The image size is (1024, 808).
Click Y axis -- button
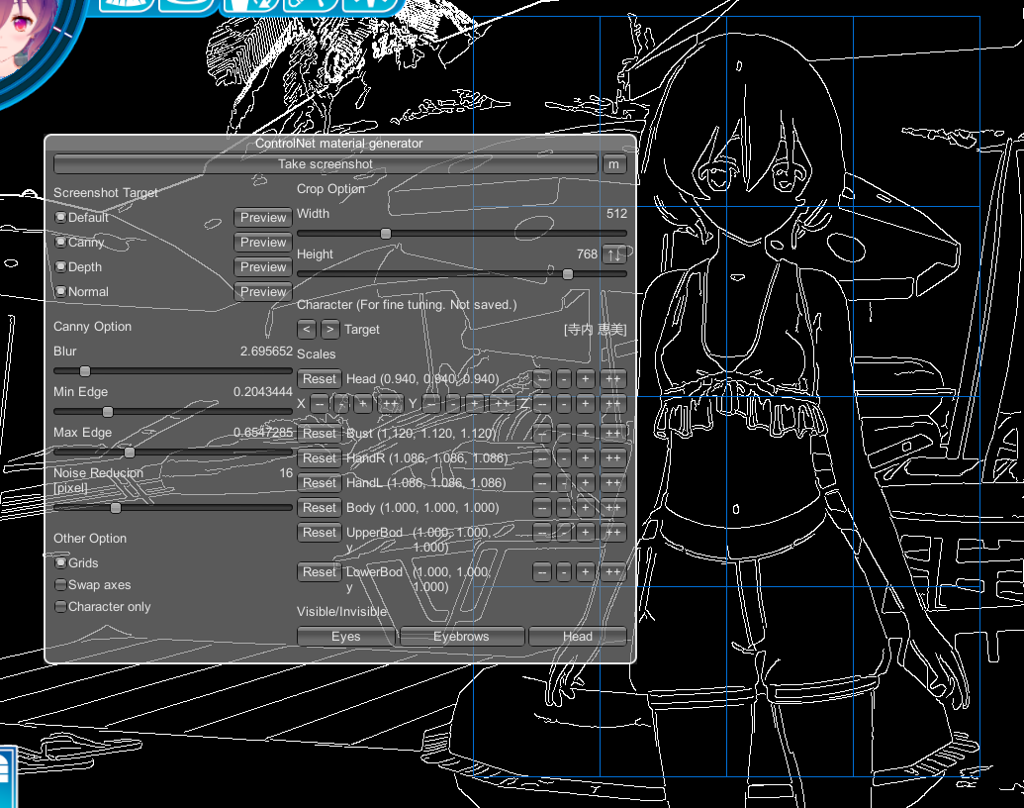431,404
